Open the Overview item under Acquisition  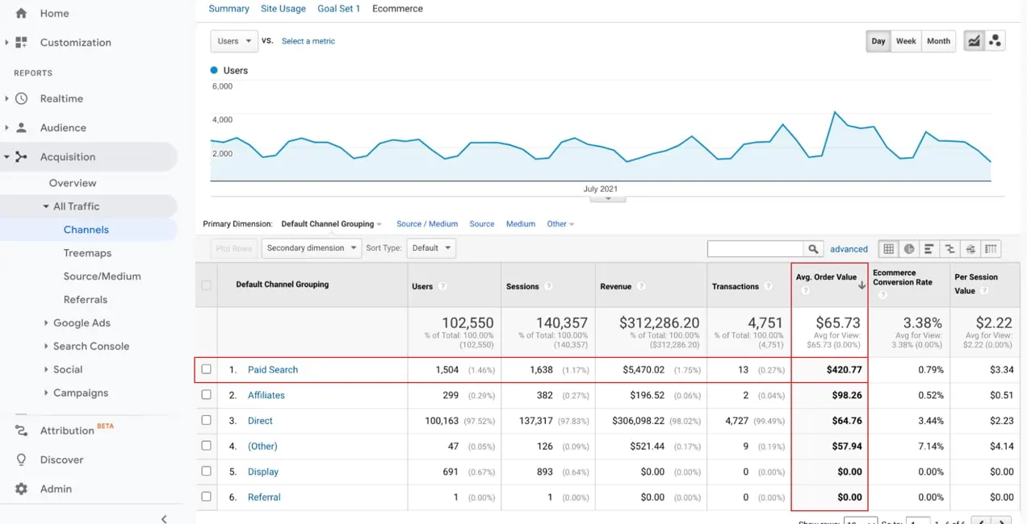(73, 183)
